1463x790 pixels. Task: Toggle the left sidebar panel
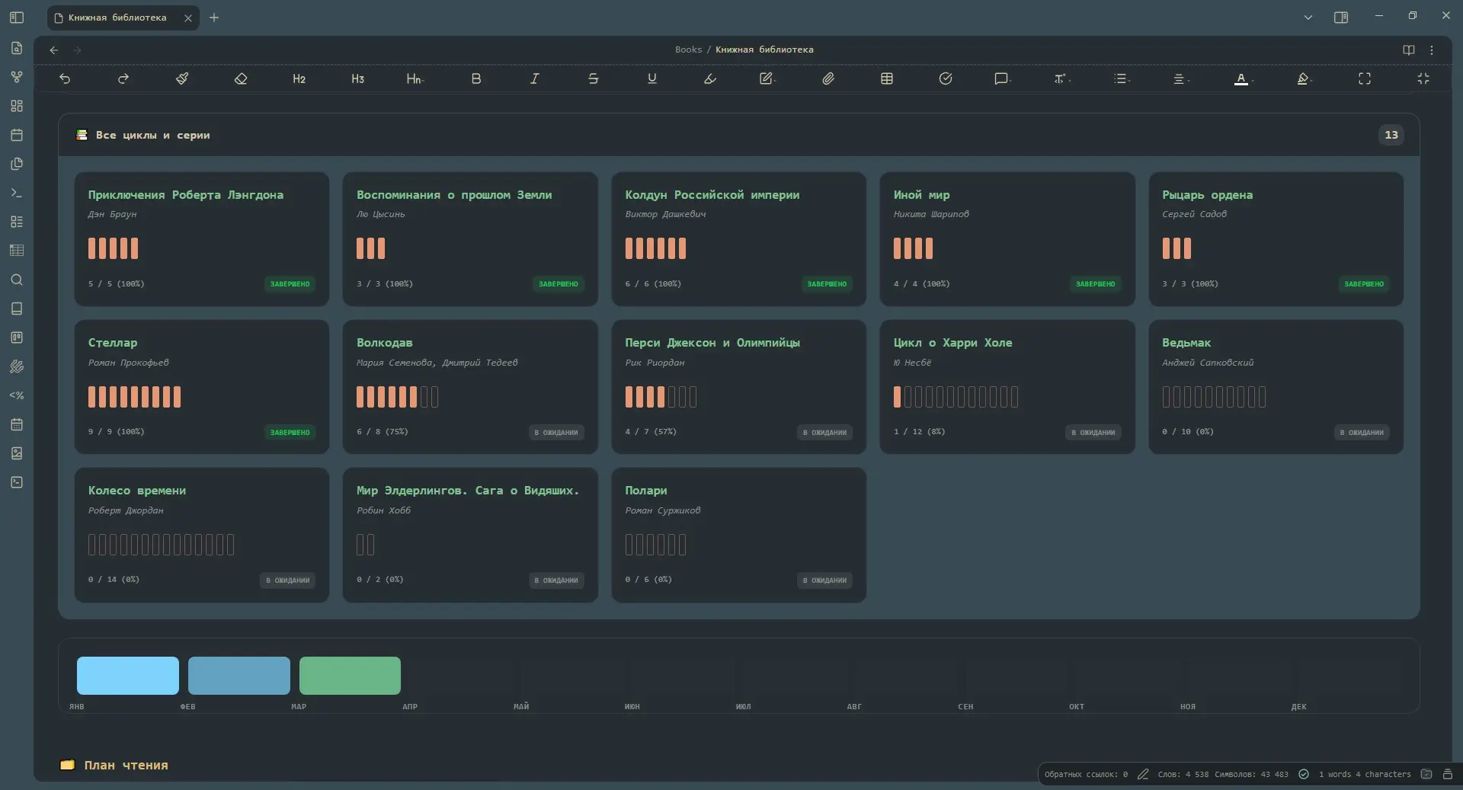tap(17, 18)
